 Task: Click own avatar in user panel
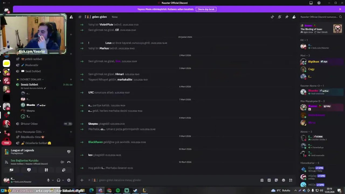click(6, 180)
